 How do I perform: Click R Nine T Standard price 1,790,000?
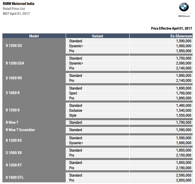point(184,122)
